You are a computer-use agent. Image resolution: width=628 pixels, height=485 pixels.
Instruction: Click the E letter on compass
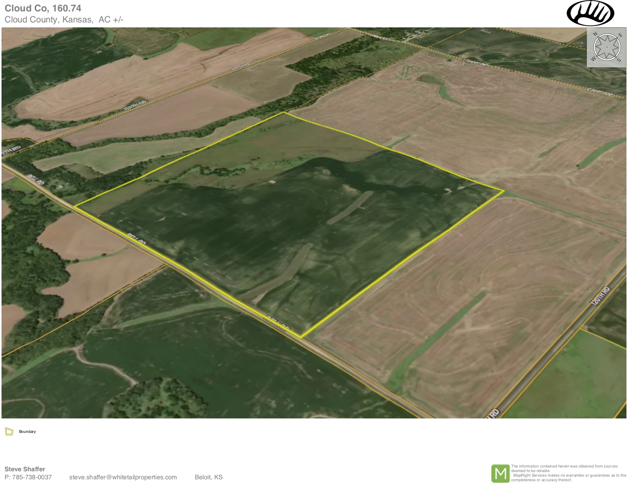pyautogui.click(x=620, y=35)
